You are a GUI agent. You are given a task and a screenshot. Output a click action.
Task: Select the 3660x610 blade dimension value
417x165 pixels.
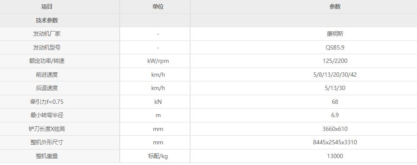pyautogui.click(x=335, y=129)
